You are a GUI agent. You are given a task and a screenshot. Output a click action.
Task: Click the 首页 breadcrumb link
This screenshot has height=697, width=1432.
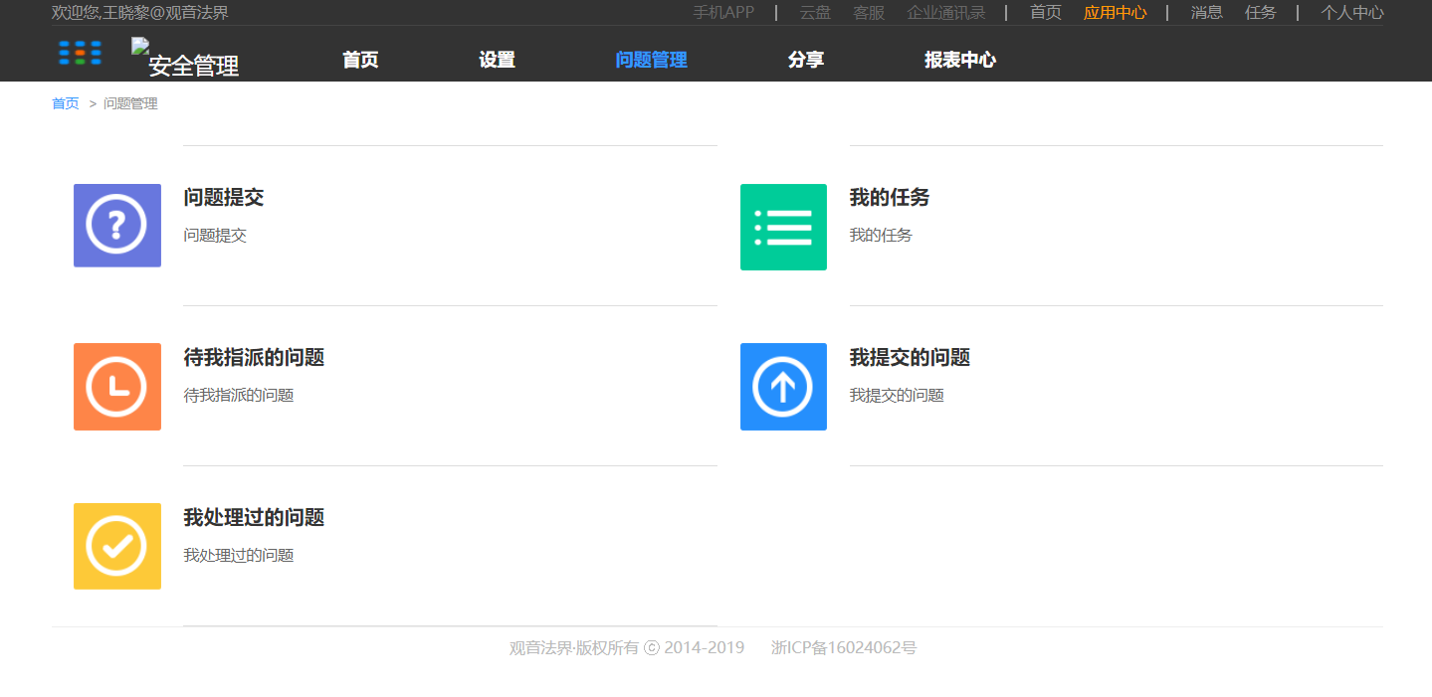click(66, 103)
